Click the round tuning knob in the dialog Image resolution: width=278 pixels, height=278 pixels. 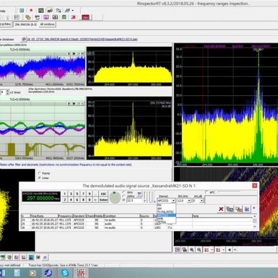point(115,197)
